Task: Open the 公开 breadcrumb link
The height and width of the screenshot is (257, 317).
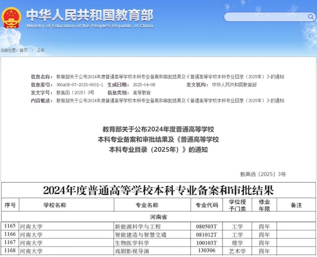Action: point(40,50)
